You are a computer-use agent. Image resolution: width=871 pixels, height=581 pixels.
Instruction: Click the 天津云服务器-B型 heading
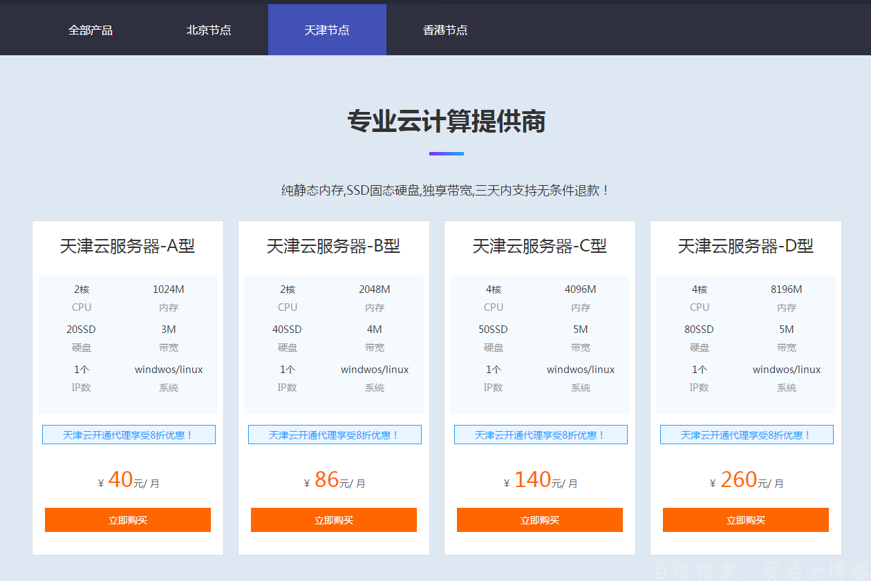(334, 246)
